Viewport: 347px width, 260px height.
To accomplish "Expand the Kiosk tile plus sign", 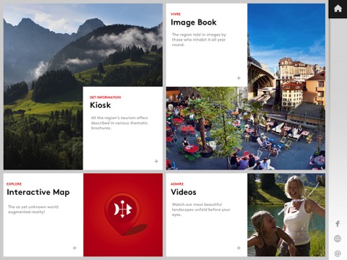I will pos(156,161).
